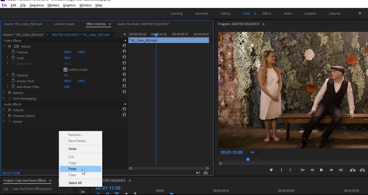368x195 pixels.
Task: Expand the Opacity effect properties
Action: (x=4, y=93)
